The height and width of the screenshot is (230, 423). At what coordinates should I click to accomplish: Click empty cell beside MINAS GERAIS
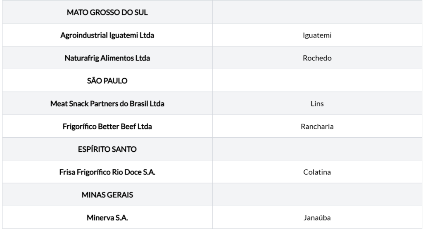(317, 195)
